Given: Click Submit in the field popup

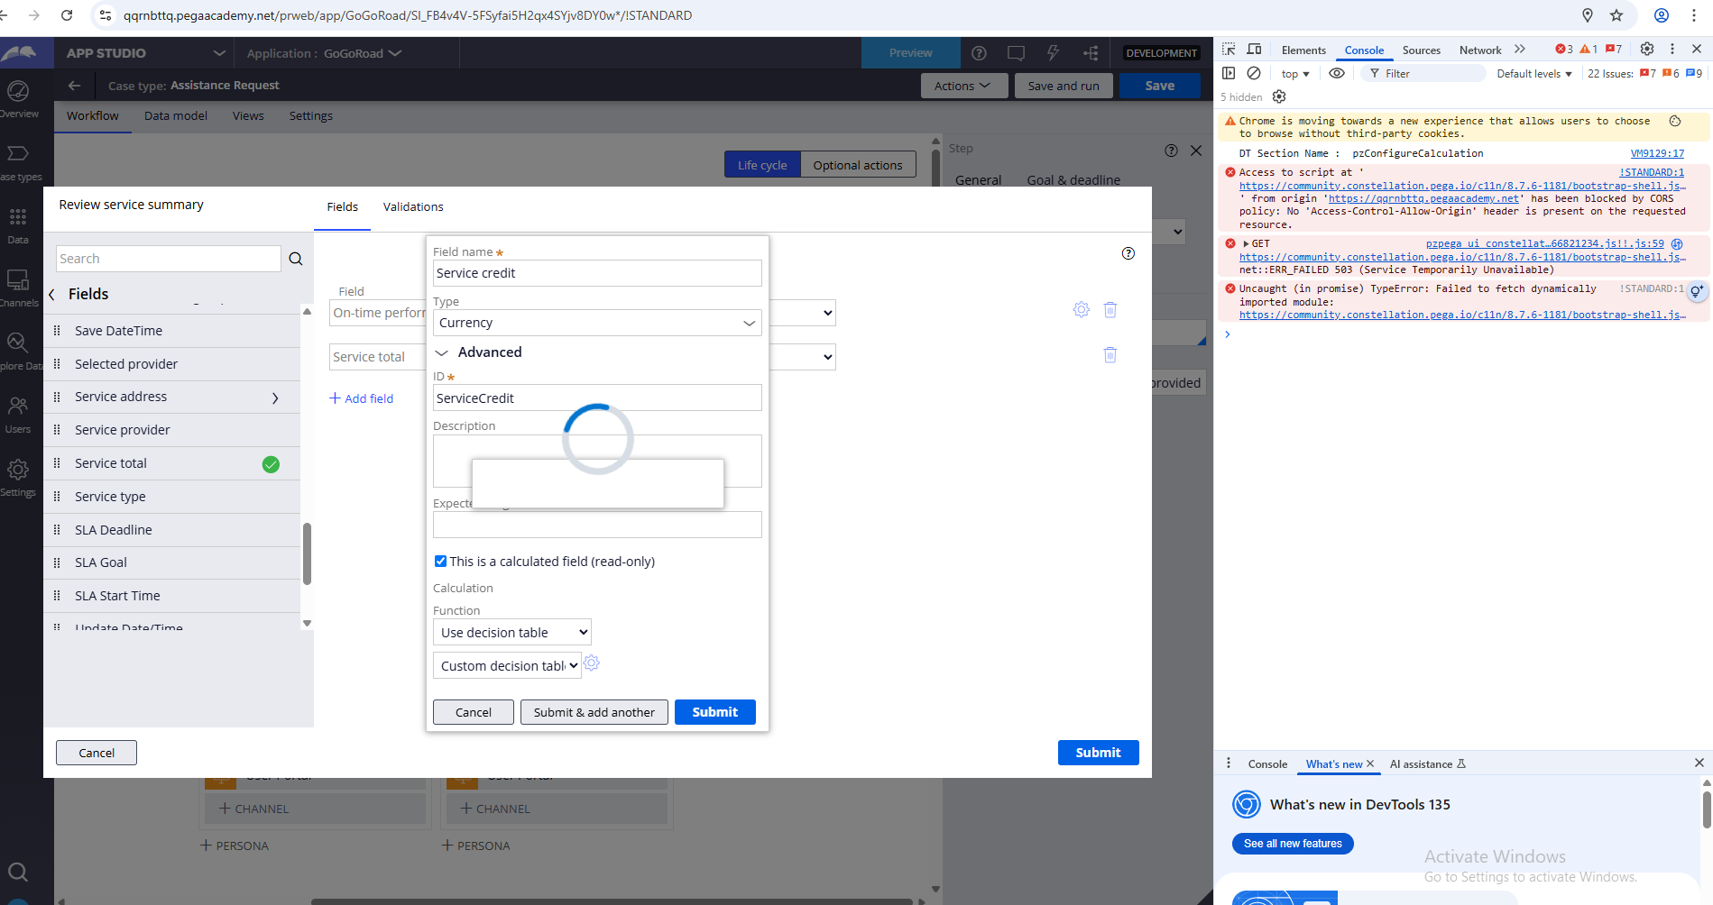Looking at the screenshot, I should click(715, 712).
